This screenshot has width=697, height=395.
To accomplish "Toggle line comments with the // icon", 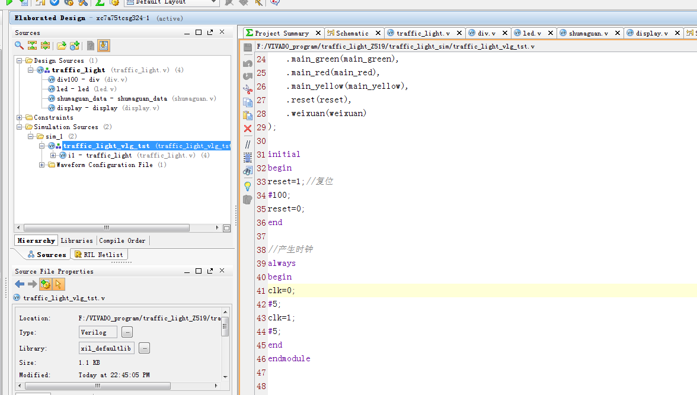I will pyautogui.click(x=248, y=144).
